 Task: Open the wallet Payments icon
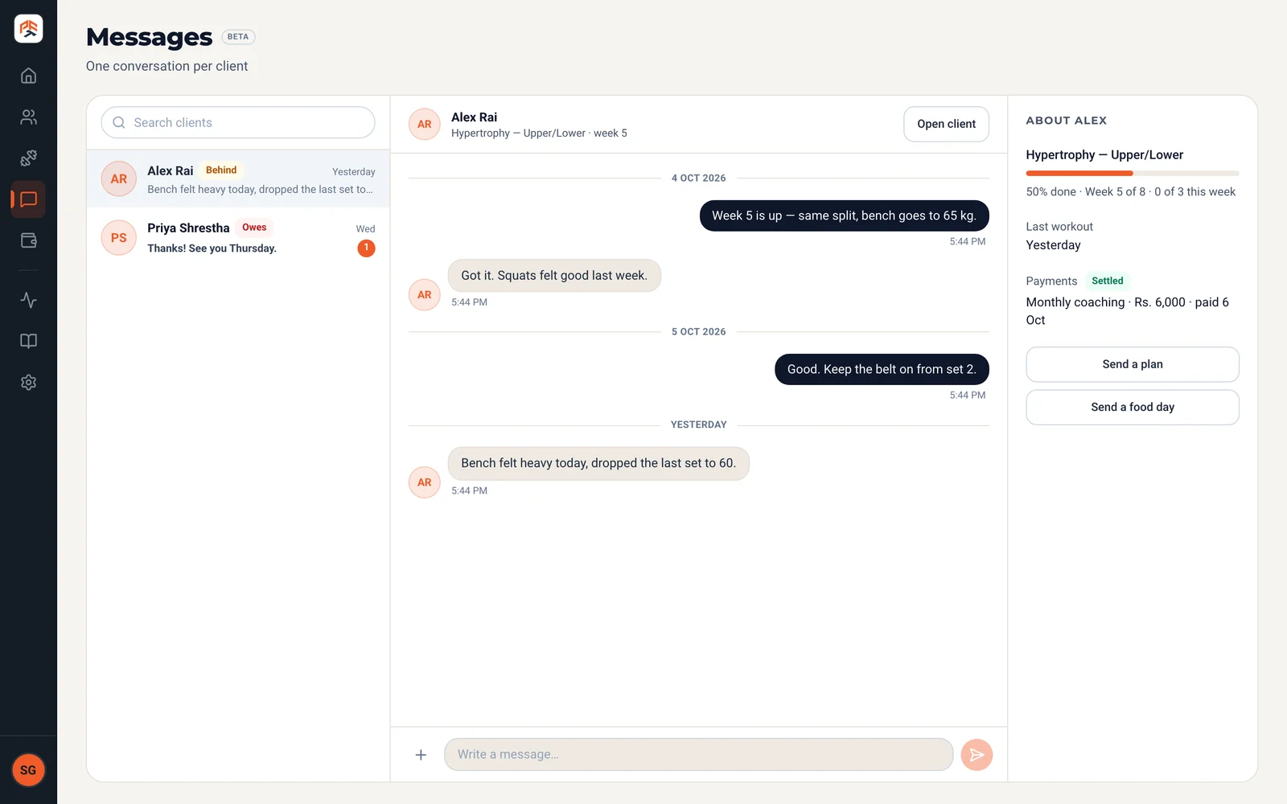(28, 240)
